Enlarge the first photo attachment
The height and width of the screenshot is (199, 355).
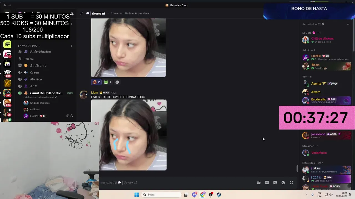128,48
